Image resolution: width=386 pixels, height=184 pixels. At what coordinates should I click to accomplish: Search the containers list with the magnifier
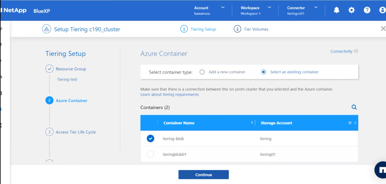tap(354, 107)
